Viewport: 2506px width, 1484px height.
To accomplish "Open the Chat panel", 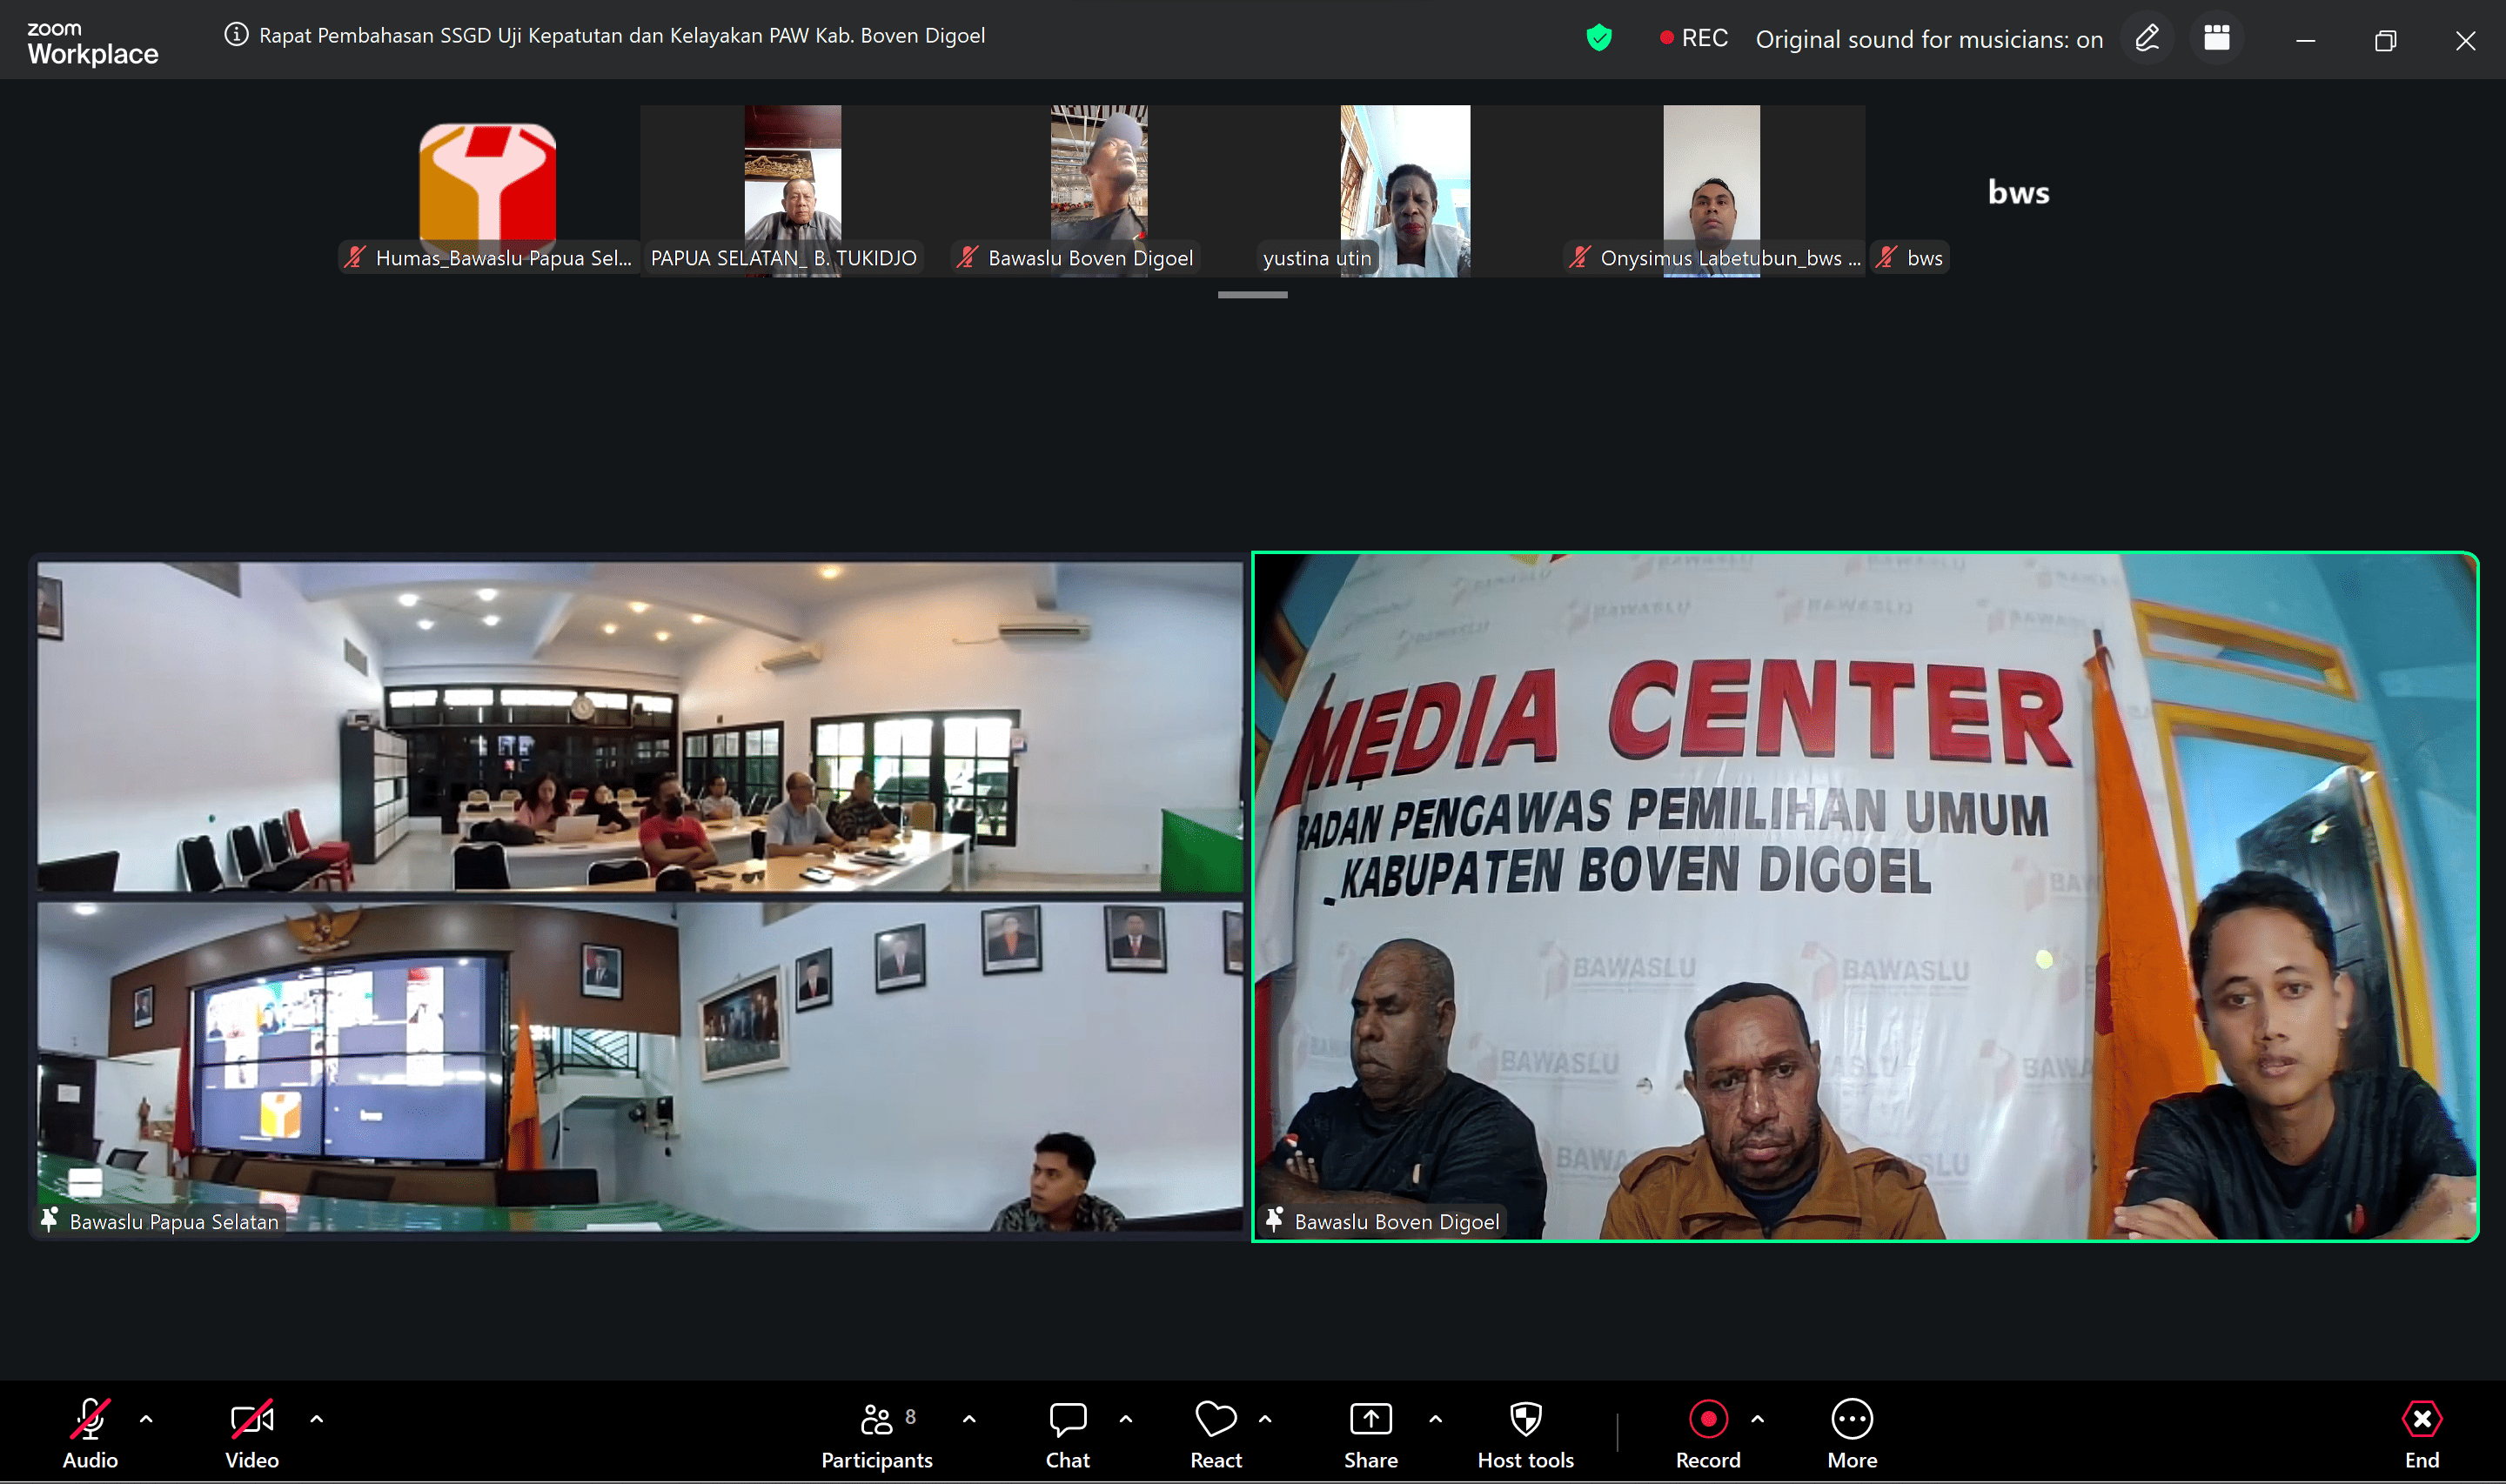I will point(1068,1434).
